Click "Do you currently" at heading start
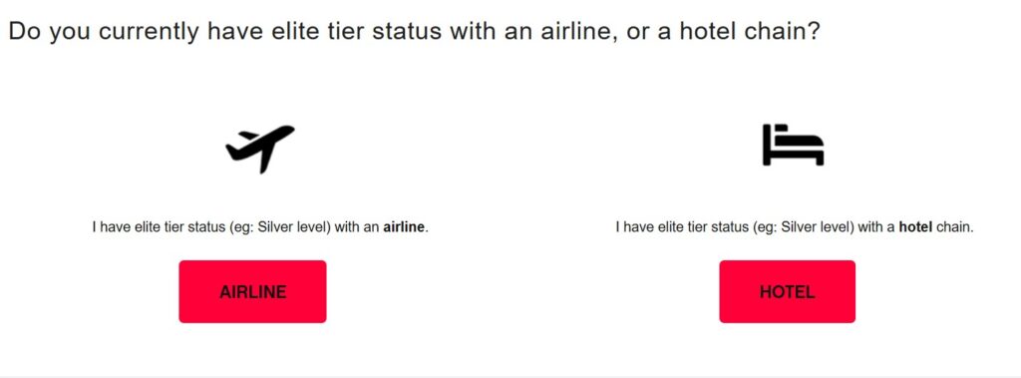Screen dimensions: 1021x378 104,31
